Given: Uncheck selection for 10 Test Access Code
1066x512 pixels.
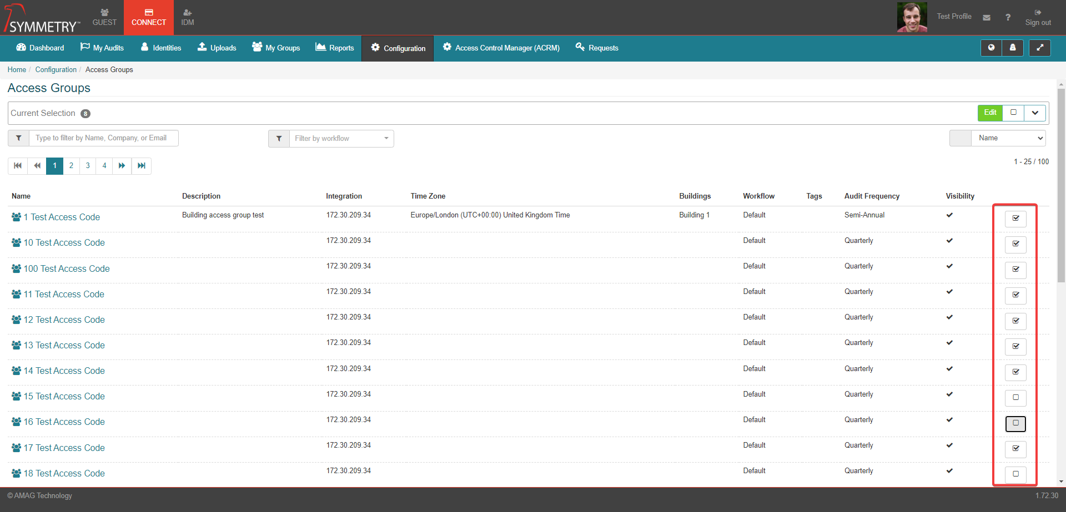Looking at the screenshot, I should (1015, 244).
